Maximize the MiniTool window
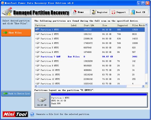Viewport: 151px width, 120px height. point(143,3)
